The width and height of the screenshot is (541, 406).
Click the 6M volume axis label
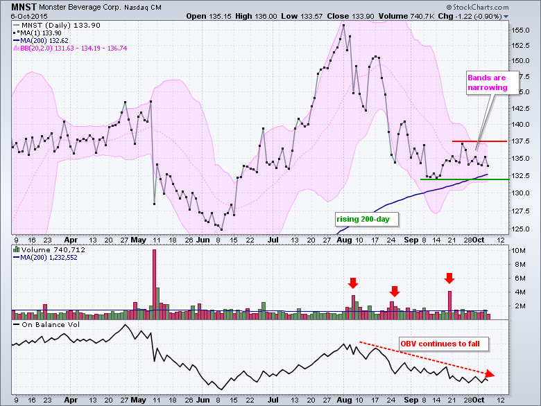(x=520, y=279)
